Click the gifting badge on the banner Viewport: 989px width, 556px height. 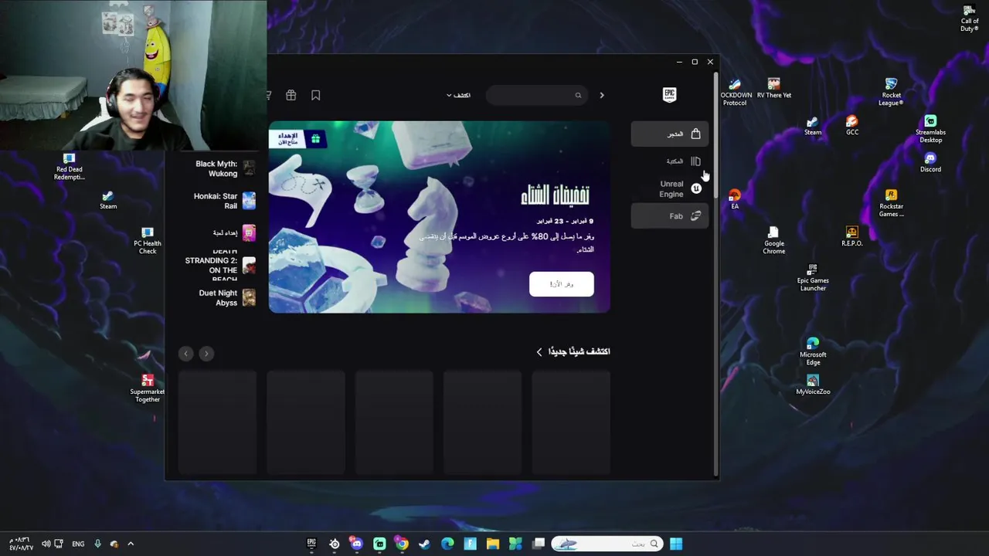(297, 138)
